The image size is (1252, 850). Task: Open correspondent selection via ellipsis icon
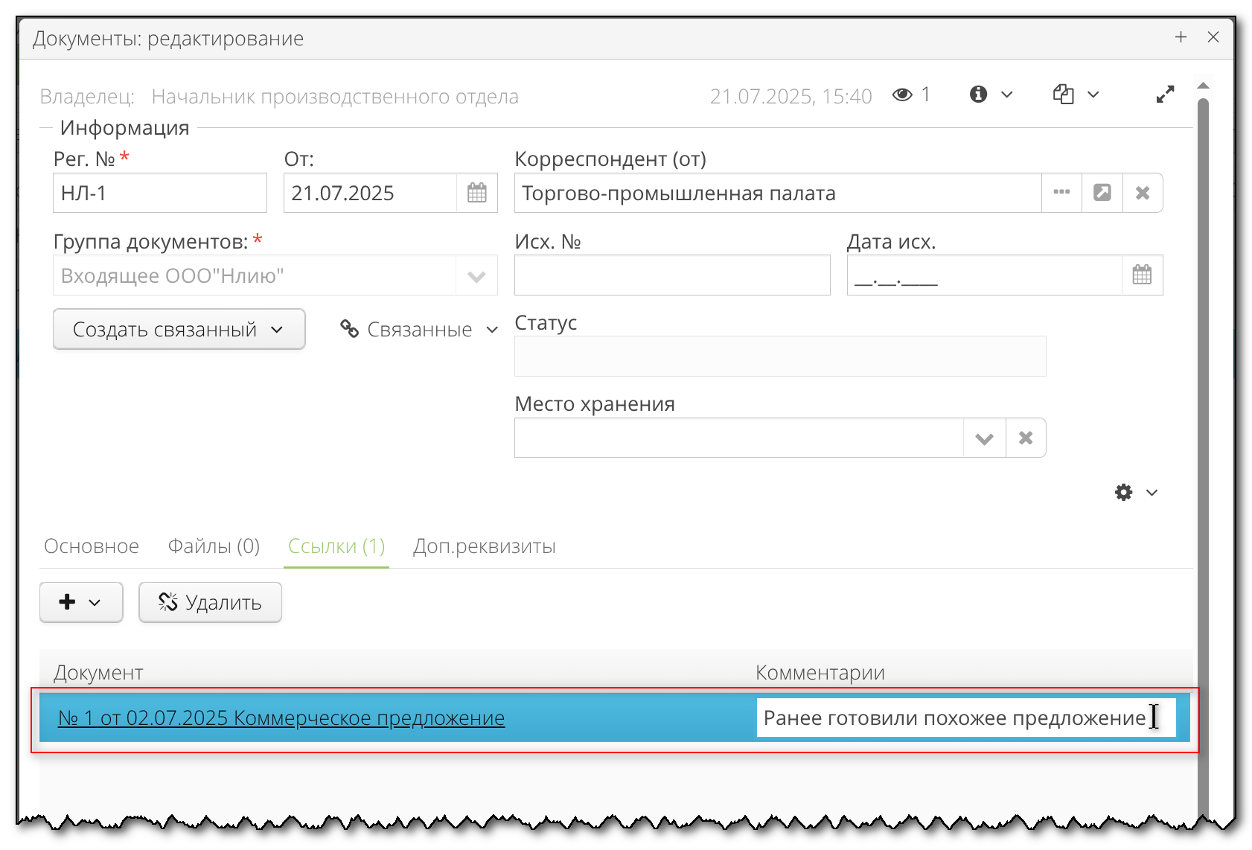pyautogui.click(x=1061, y=193)
